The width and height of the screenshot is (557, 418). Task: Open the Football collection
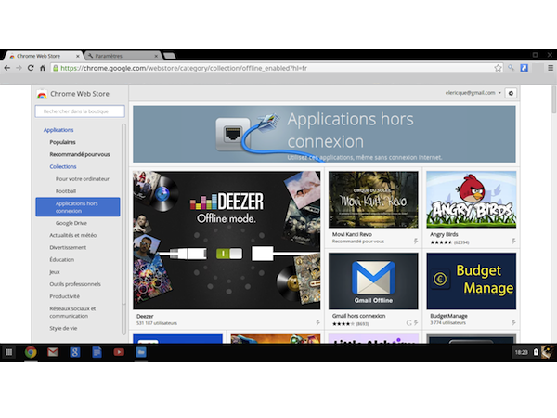click(66, 191)
